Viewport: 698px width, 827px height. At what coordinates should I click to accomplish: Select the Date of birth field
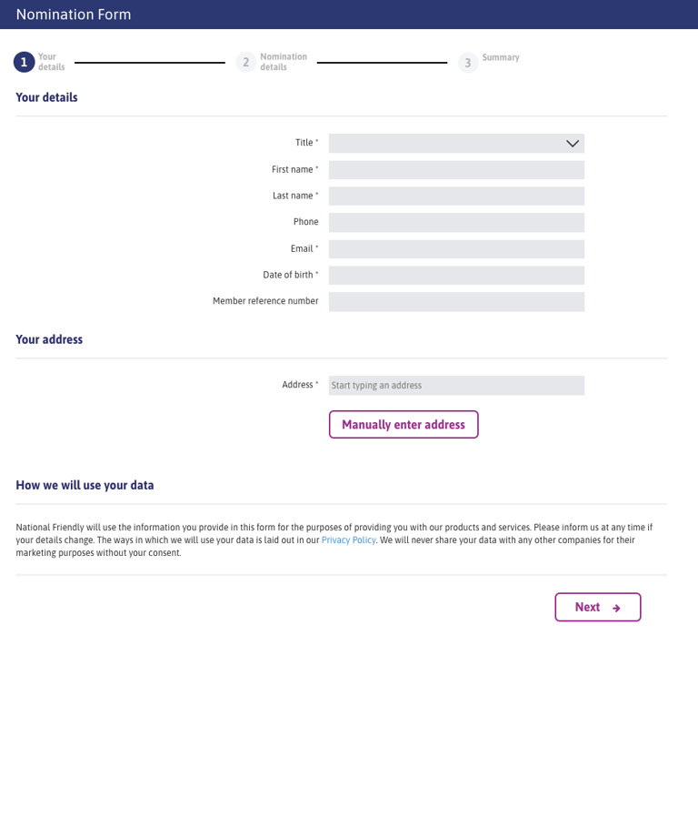456,276
